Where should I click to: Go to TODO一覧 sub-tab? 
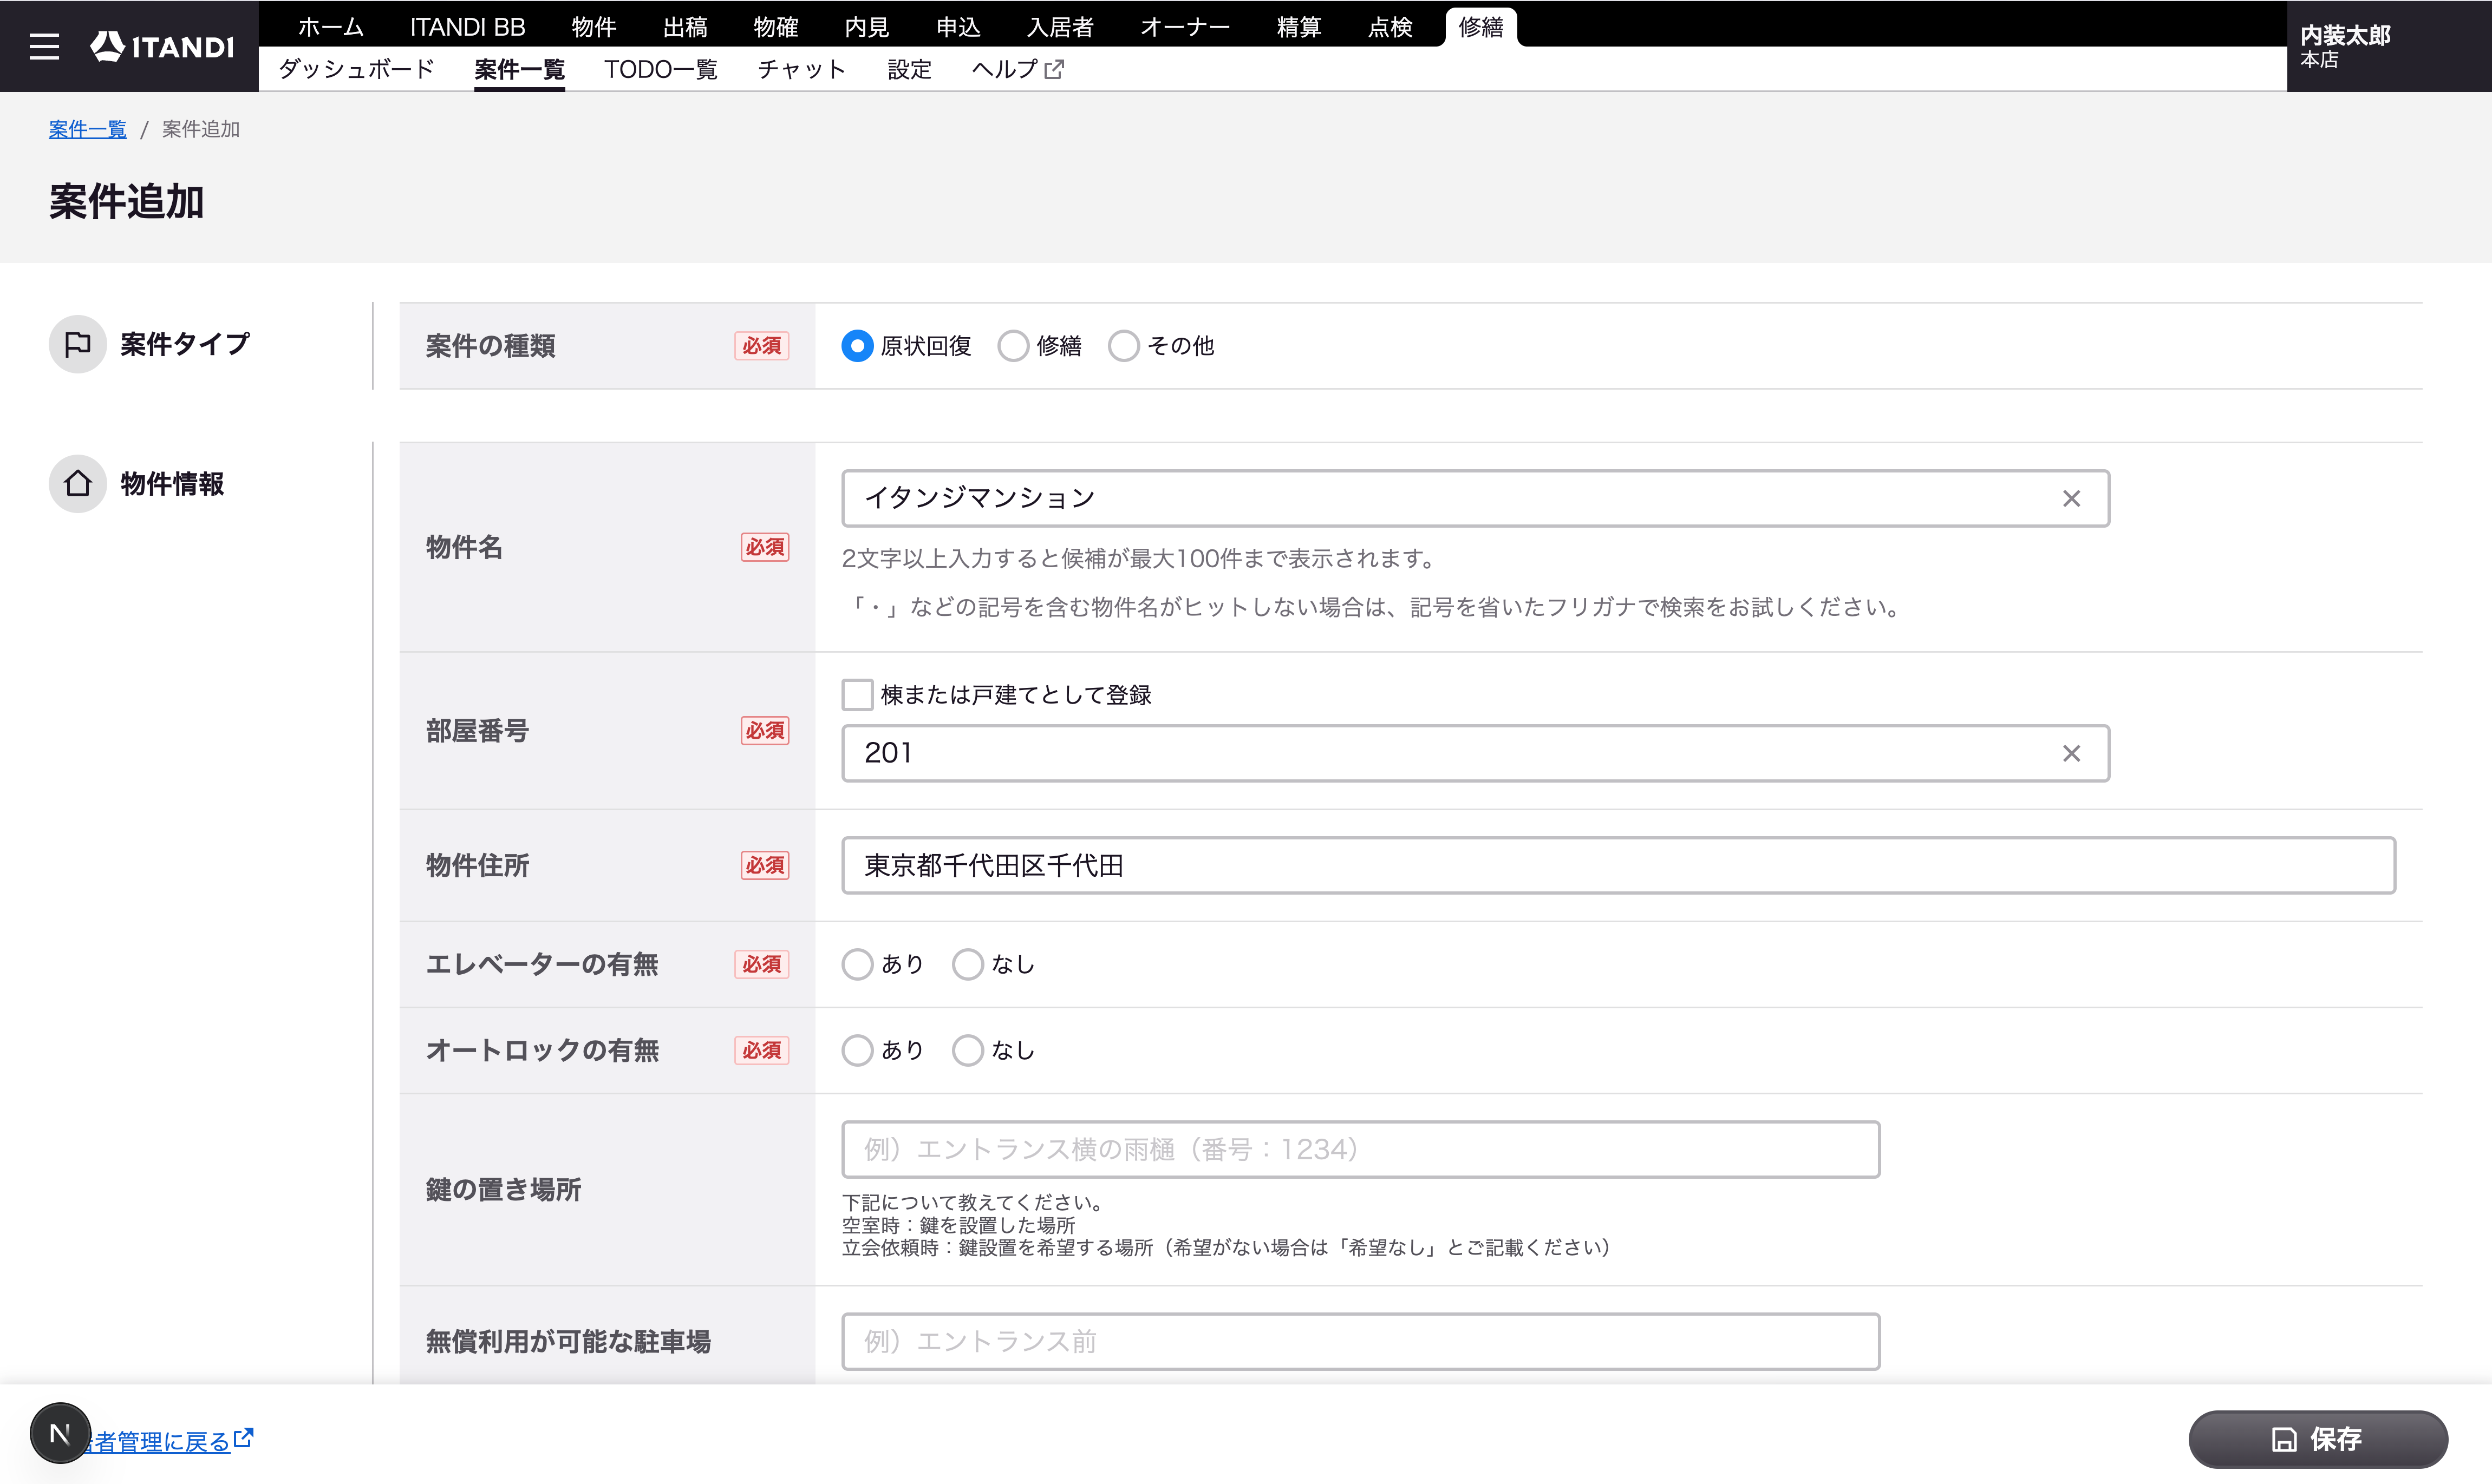(661, 69)
